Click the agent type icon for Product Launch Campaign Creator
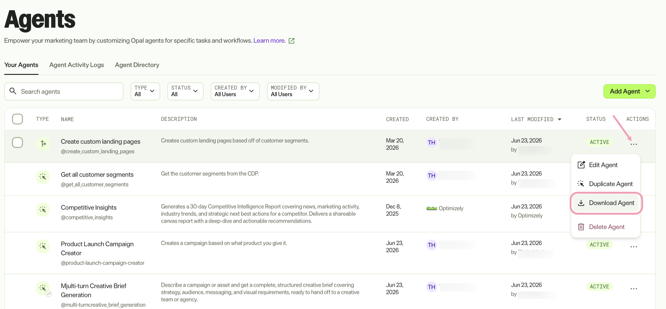Viewport: 666px width, 309px height. click(43, 246)
